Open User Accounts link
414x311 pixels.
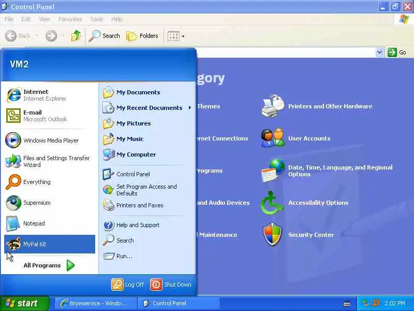pyautogui.click(x=309, y=138)
